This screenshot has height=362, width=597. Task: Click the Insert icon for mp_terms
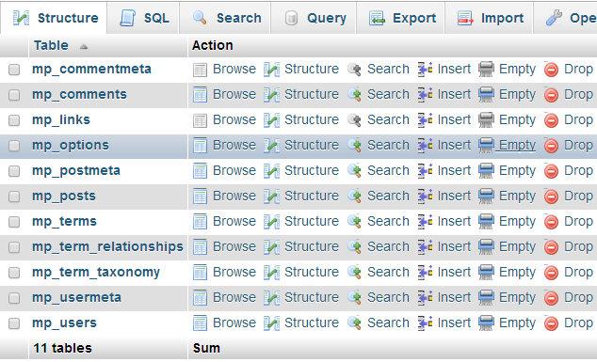425,222
